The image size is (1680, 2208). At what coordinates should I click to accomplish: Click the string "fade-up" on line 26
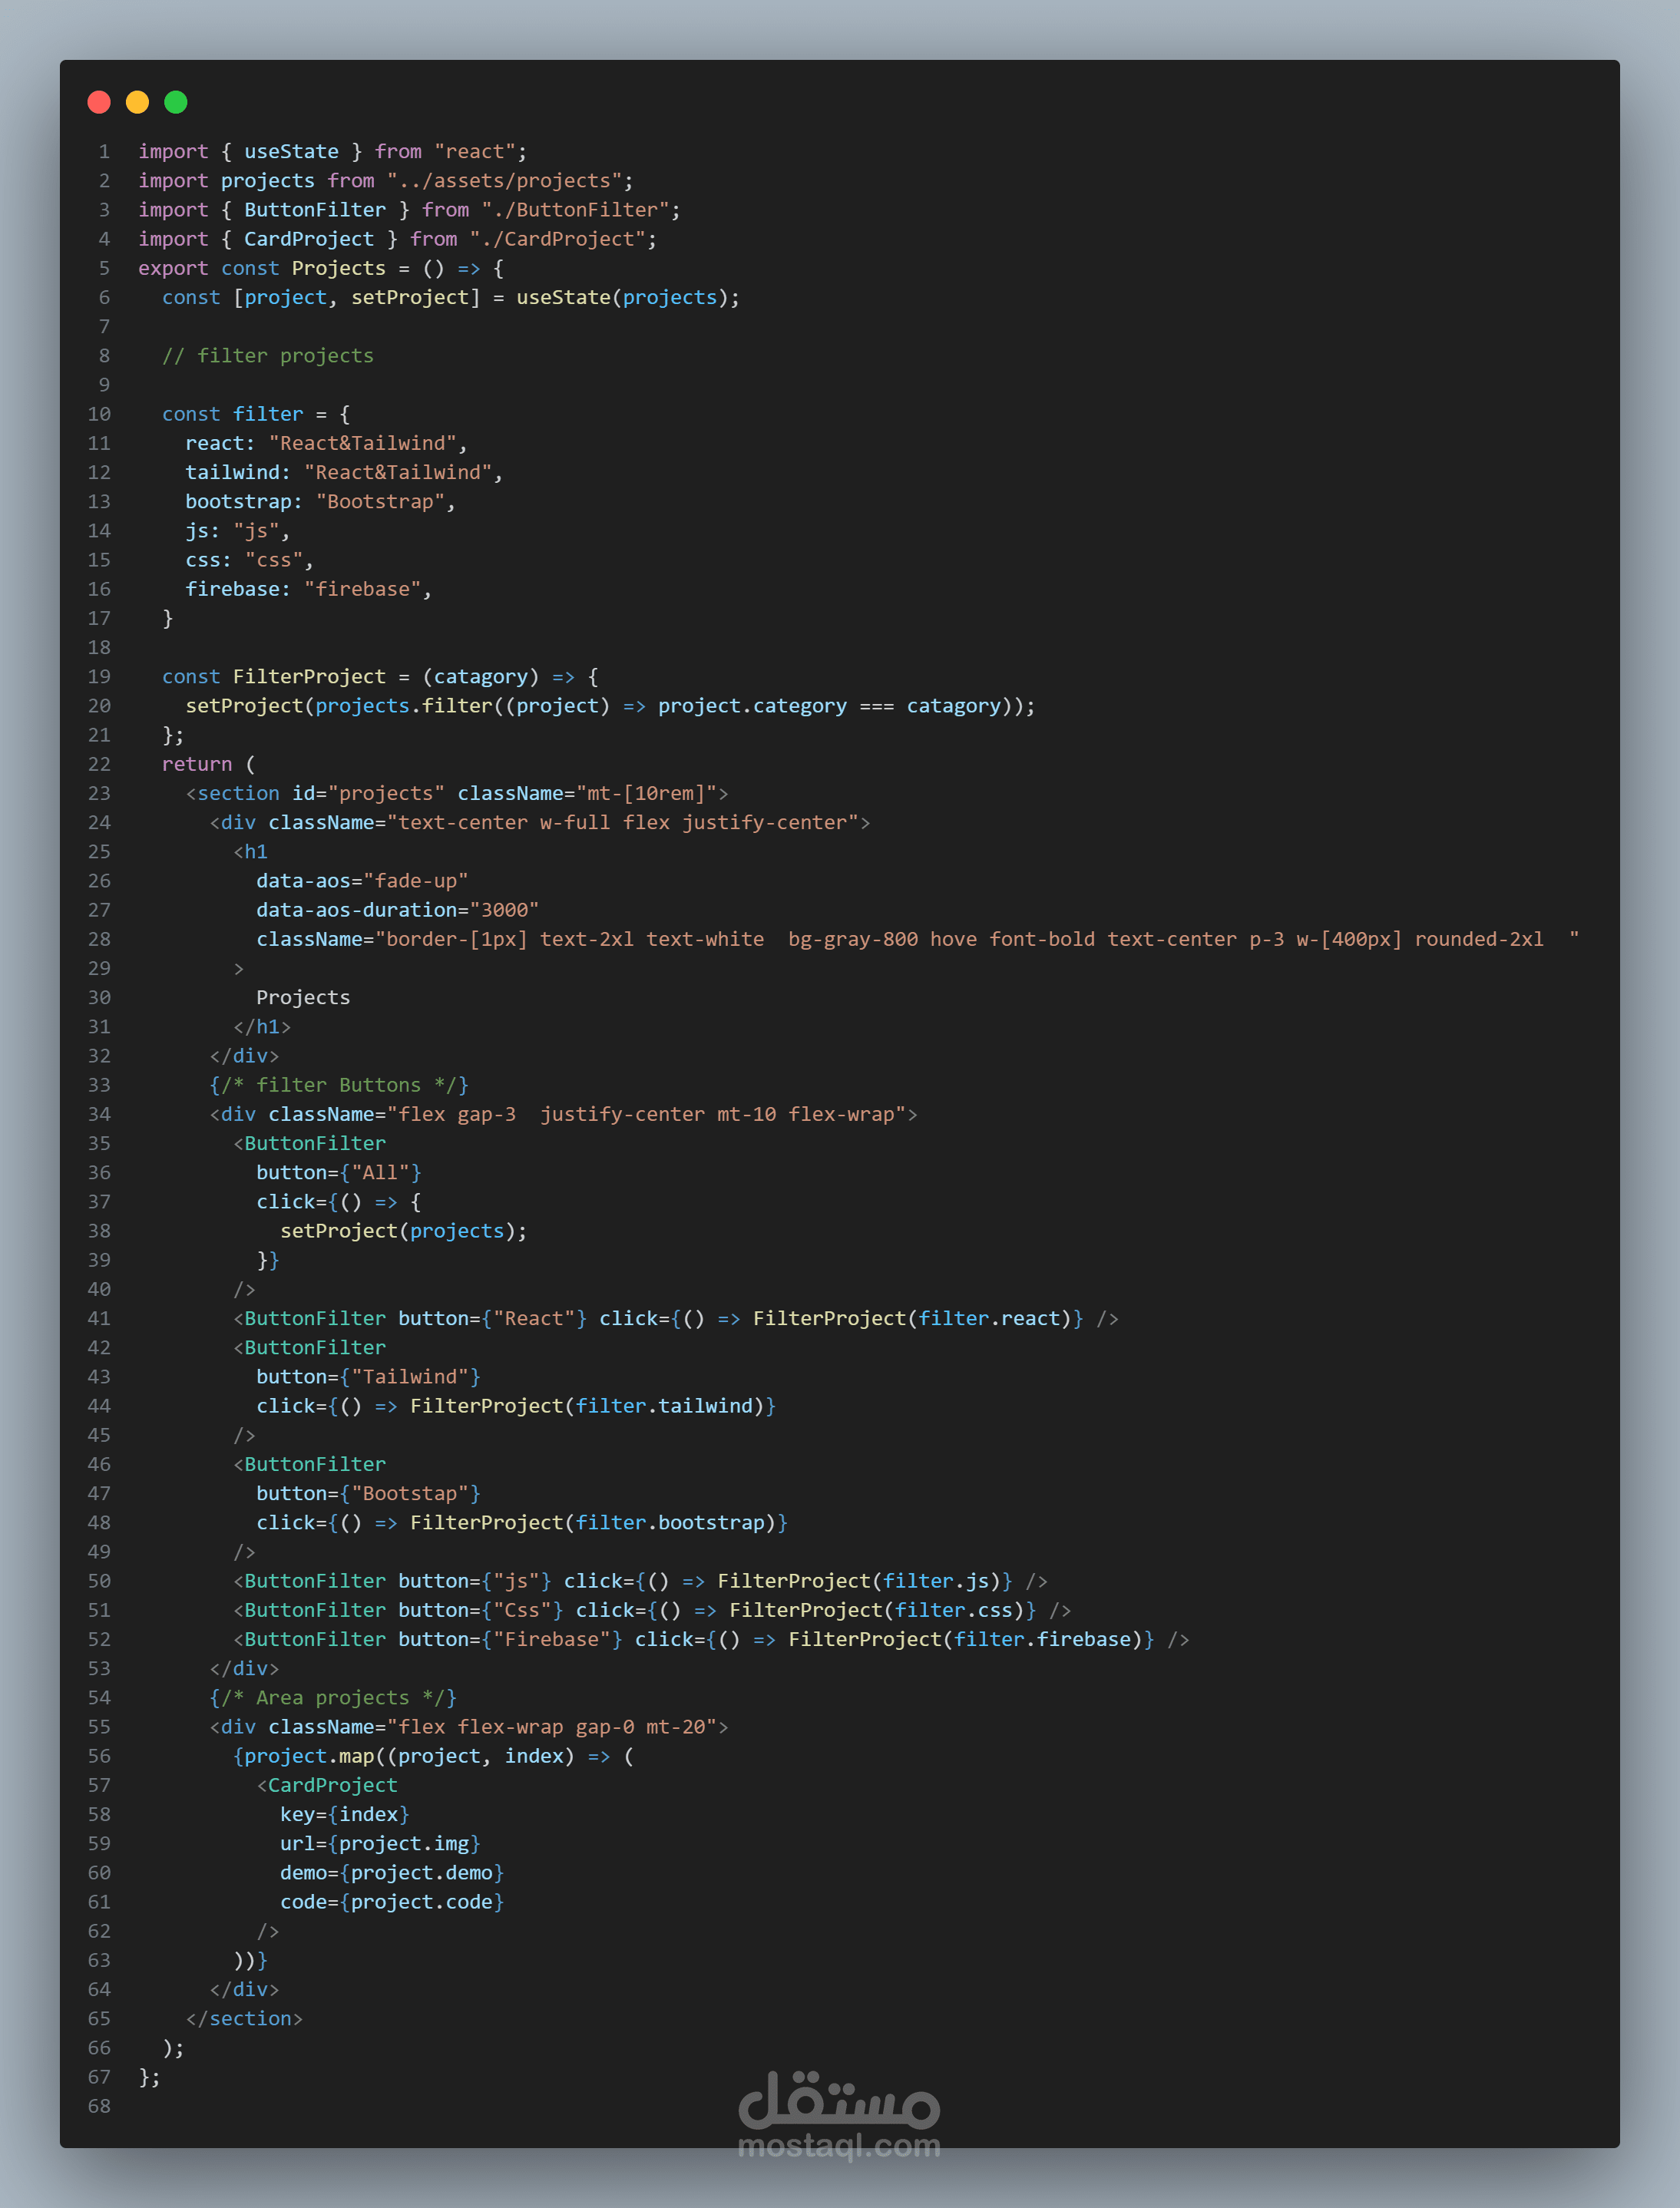415,881
